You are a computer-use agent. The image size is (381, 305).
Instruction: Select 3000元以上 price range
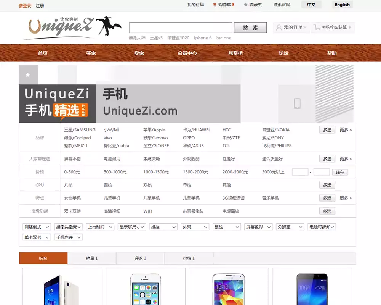point(273,172)
